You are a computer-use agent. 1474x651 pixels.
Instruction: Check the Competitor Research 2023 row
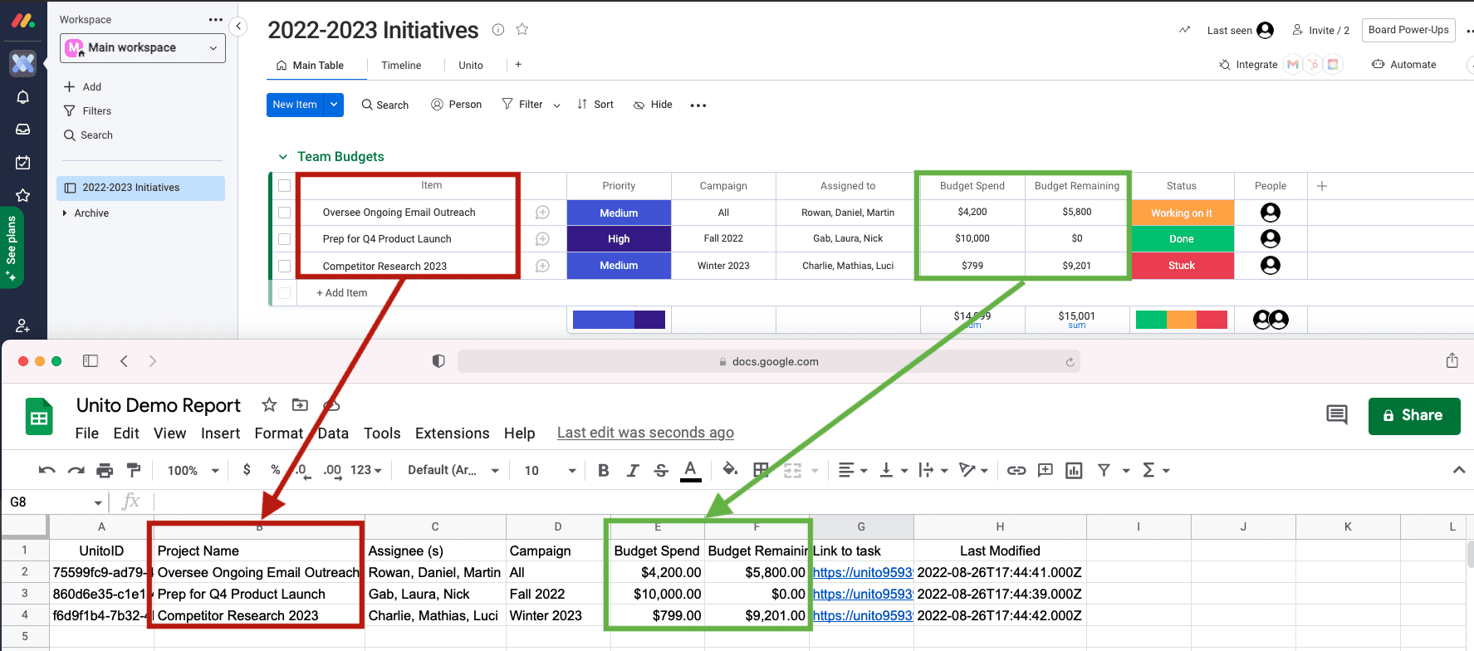pyautogui.click(x=284, y=266)
